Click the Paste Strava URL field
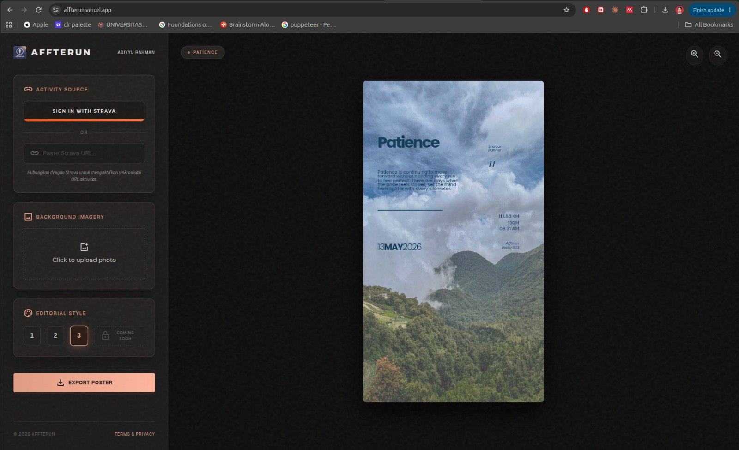 tap(84, 153)
